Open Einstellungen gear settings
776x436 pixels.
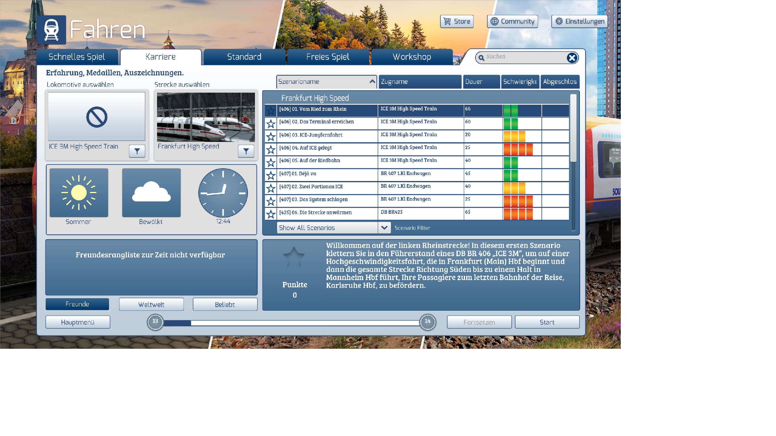point(580,21)
